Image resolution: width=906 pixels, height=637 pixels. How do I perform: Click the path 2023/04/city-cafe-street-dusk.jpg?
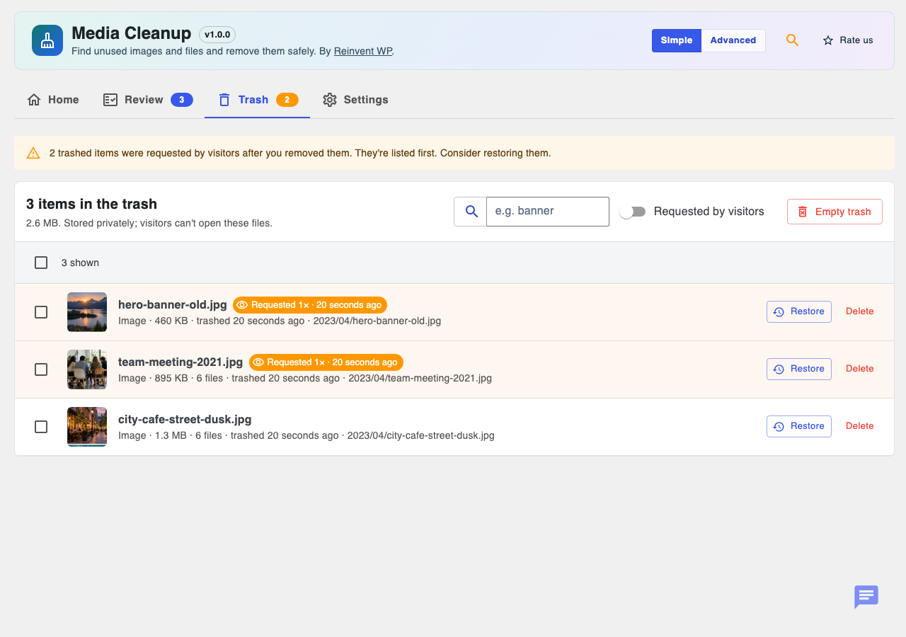420,435
